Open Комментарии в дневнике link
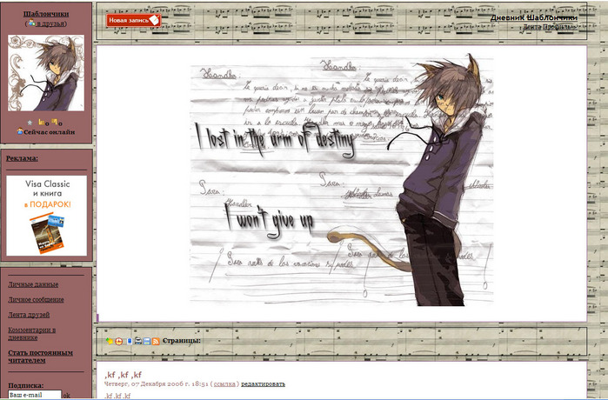This screenshot has height=400, width=608. pos(32,334)
